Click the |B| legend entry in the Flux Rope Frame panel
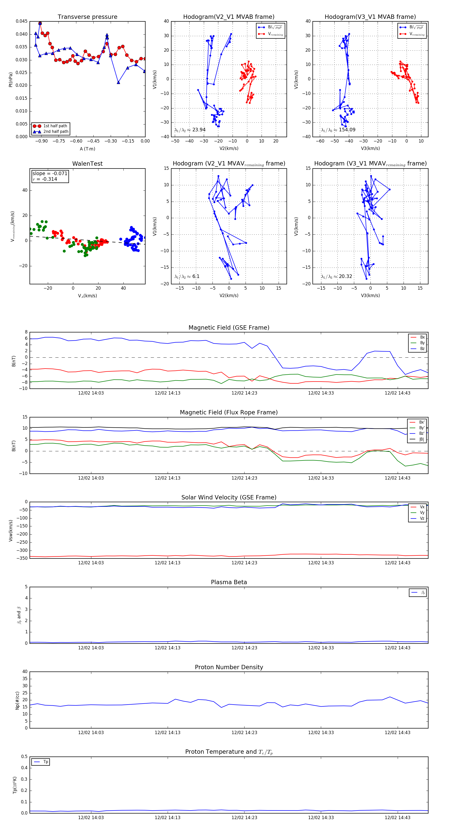 (417, 439)
